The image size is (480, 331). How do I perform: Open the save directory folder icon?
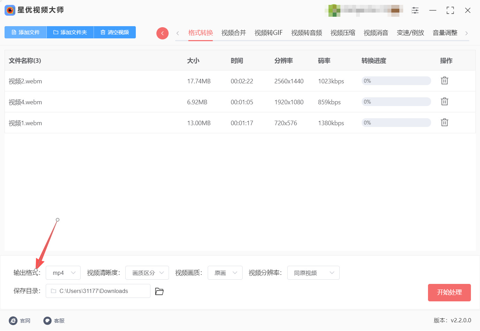tap(159, 291)
